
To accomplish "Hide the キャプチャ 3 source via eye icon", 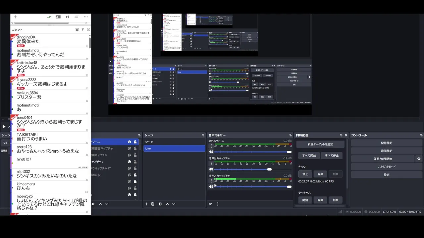I will click(x=130, y=162).
